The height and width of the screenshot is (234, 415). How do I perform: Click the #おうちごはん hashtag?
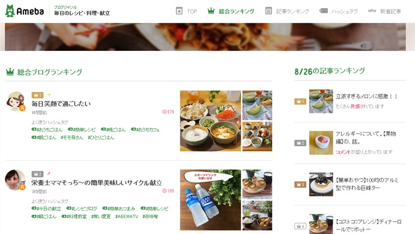47,130
